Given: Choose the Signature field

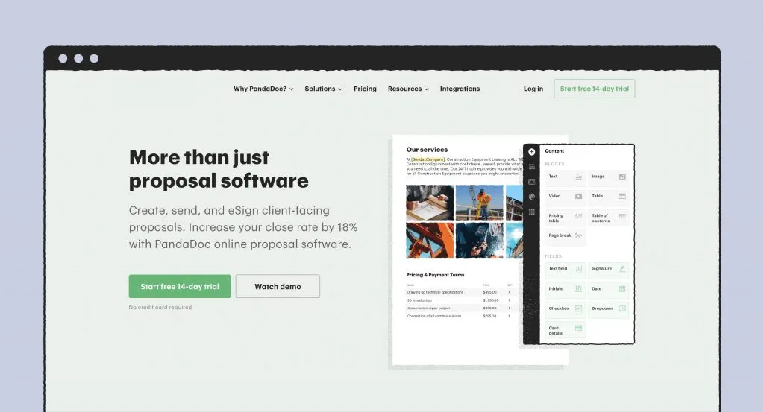Looking at the screenshot, I should (x=608, y=269).
